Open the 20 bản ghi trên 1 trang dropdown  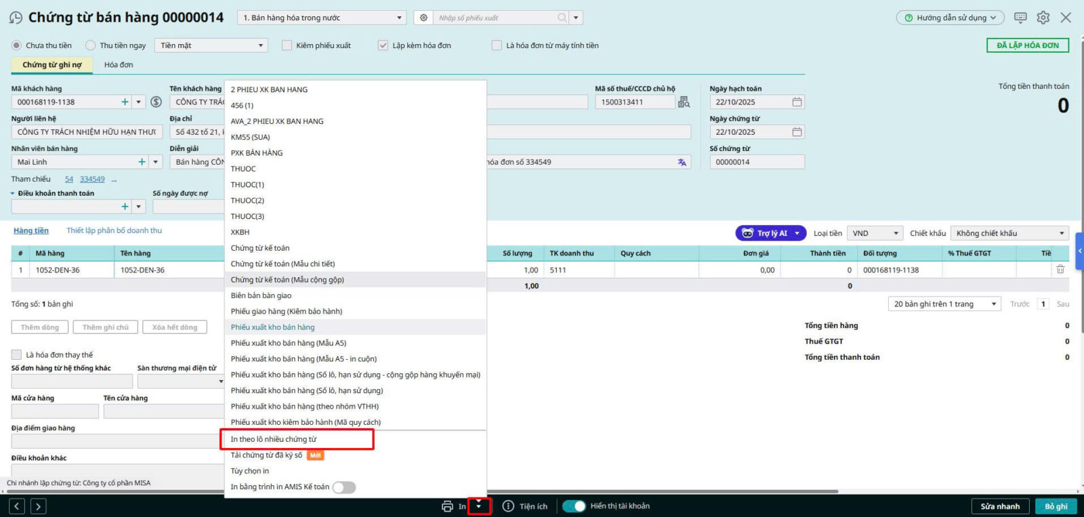pyautogui.click(x=944, y=304)
